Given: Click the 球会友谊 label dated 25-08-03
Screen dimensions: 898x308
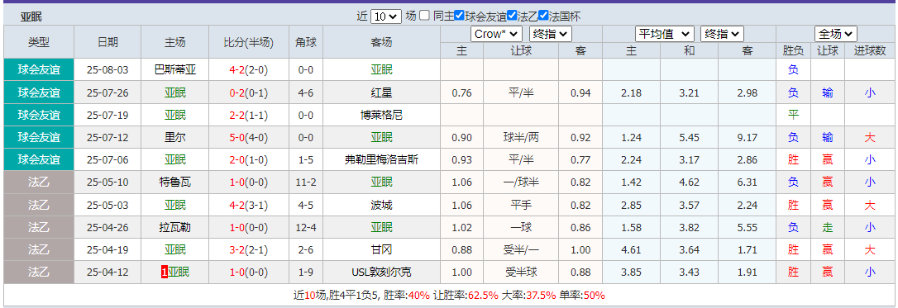Looking at the screenshot, I should click(x=39, y=70).
